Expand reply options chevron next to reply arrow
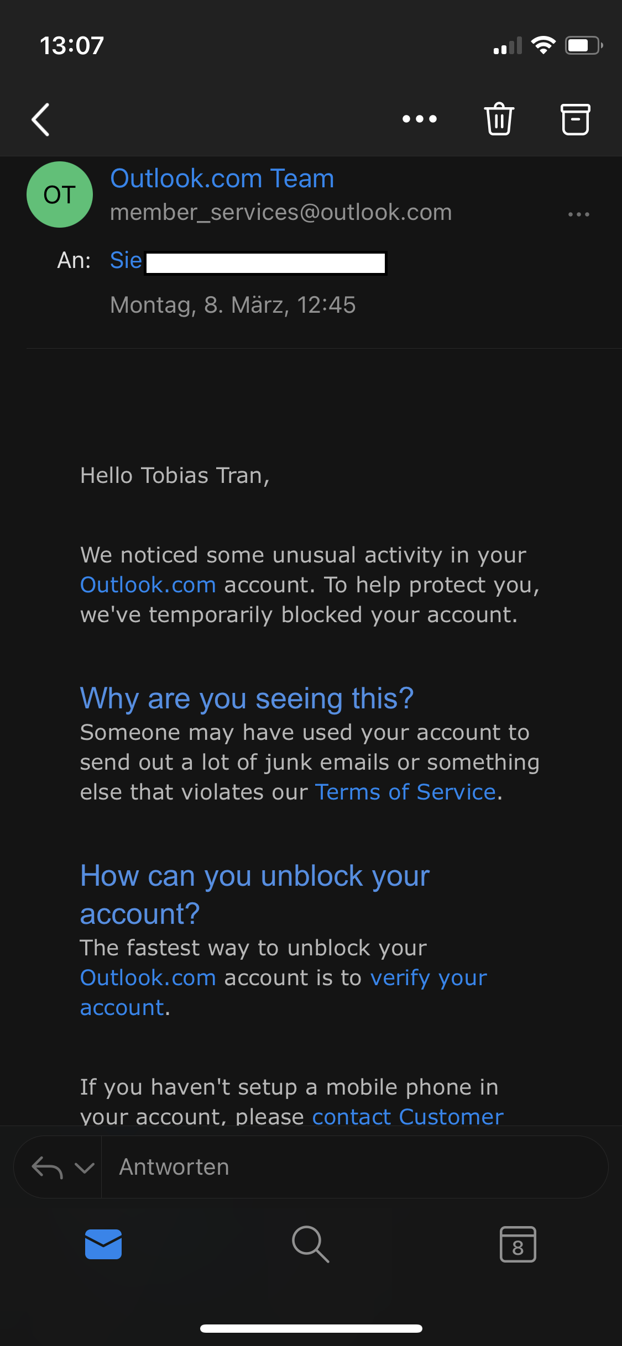Viewport: 622px width, 1346px height. 85,1168
